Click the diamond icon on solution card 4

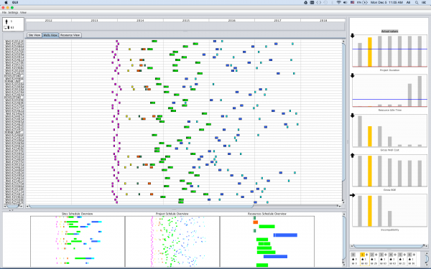(x=395, y=255)
